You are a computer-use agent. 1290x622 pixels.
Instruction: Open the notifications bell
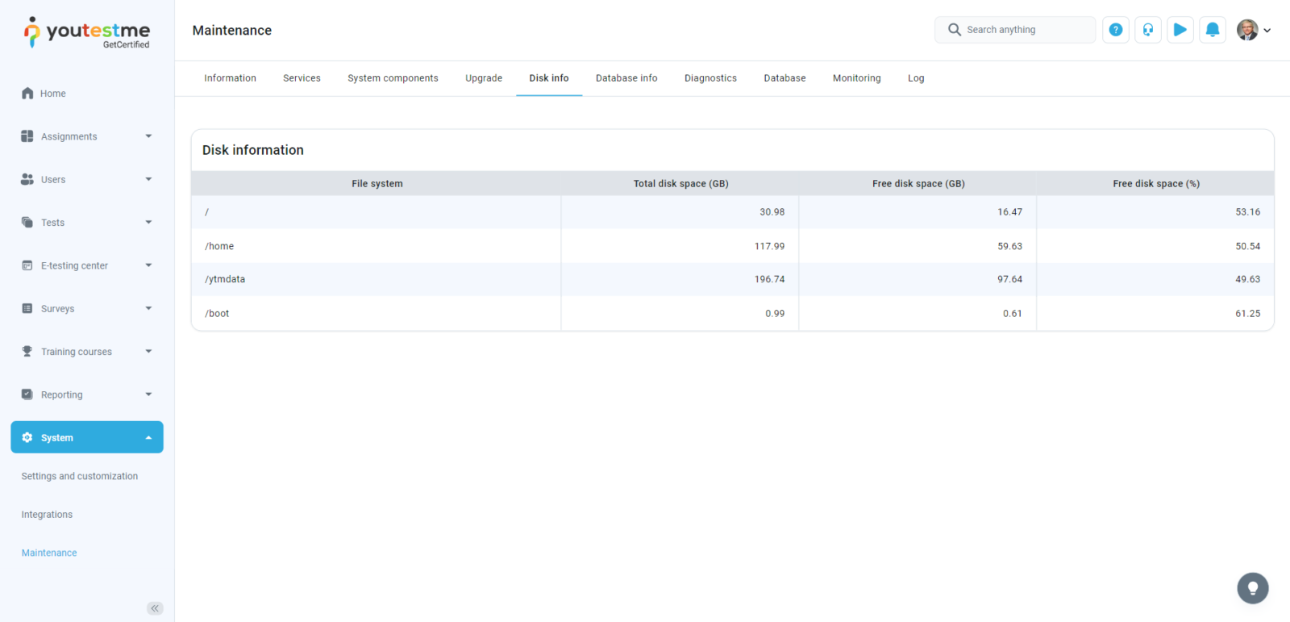tap(1212, 30)
